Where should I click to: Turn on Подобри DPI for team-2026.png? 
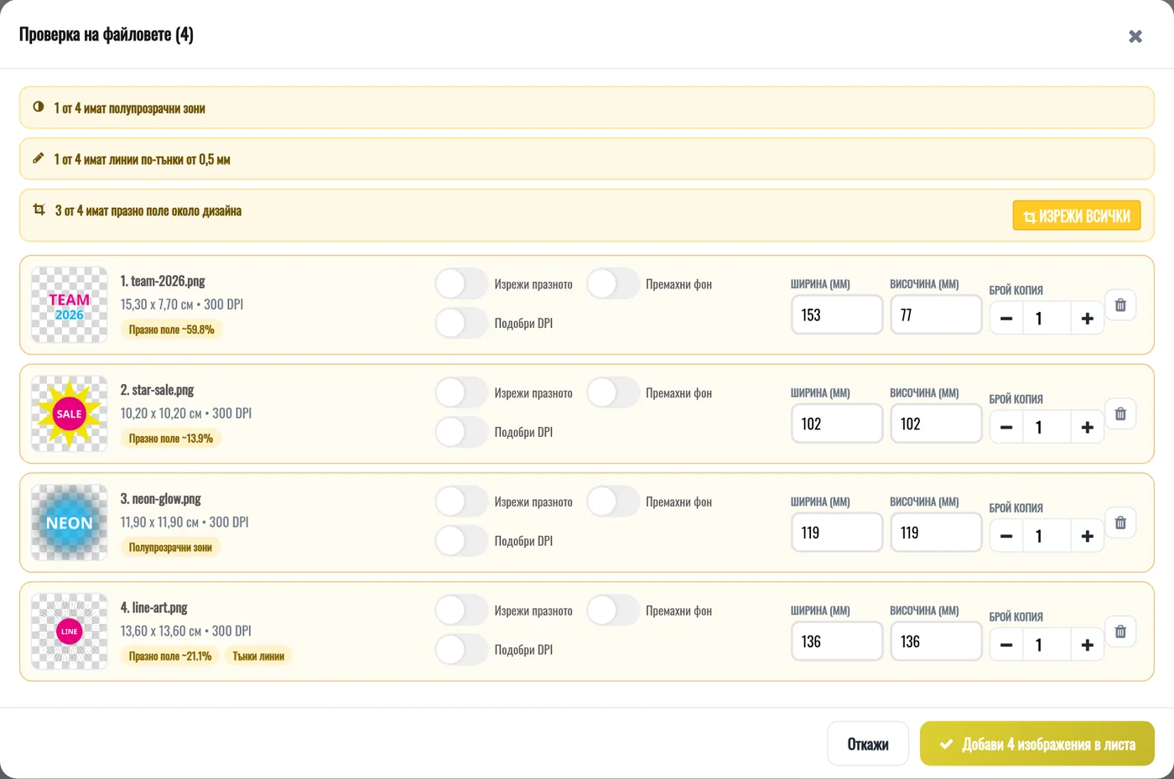point(461,323)
